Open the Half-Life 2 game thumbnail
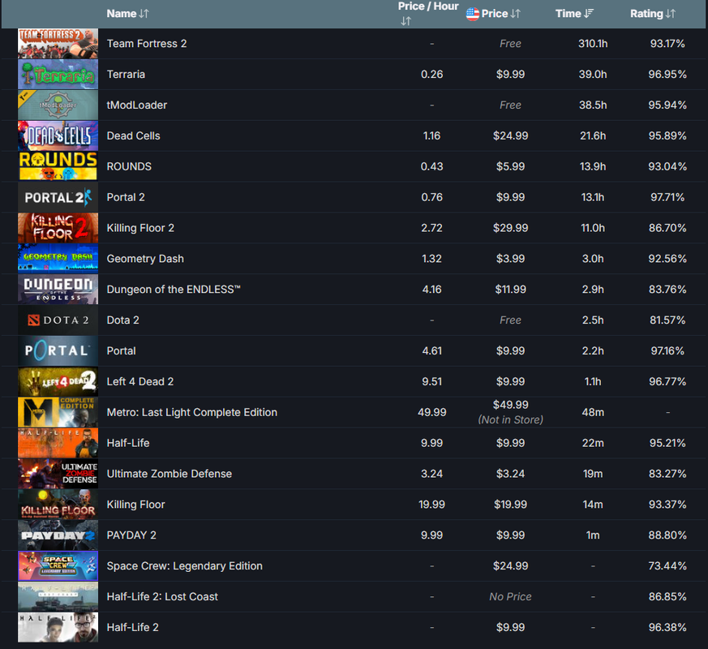 (58, 627)
